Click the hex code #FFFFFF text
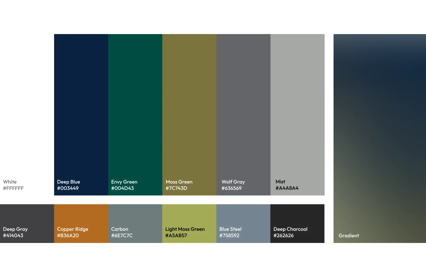This screenshot has height=277, width=426. 13,188
